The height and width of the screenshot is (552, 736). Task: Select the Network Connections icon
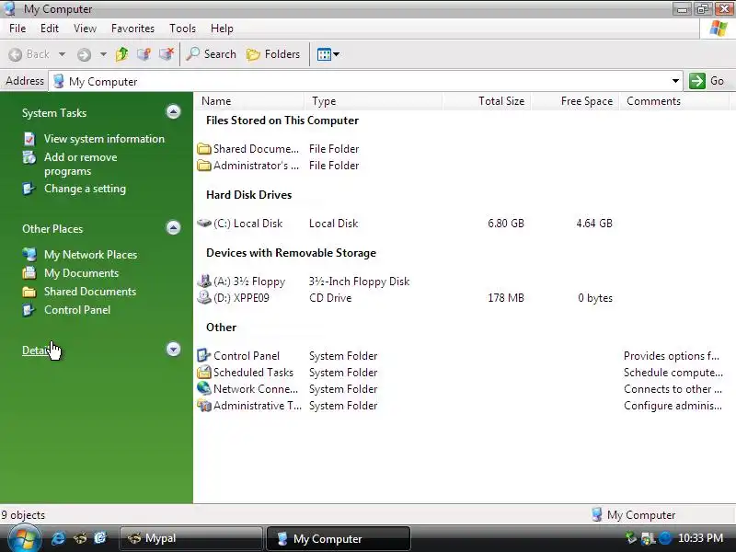point(203,388)
